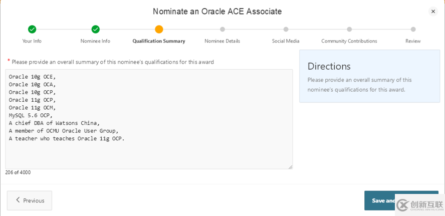Click the gray Community Contributions step dot
This screenshot has height=216, width=445.
point(349,29)
